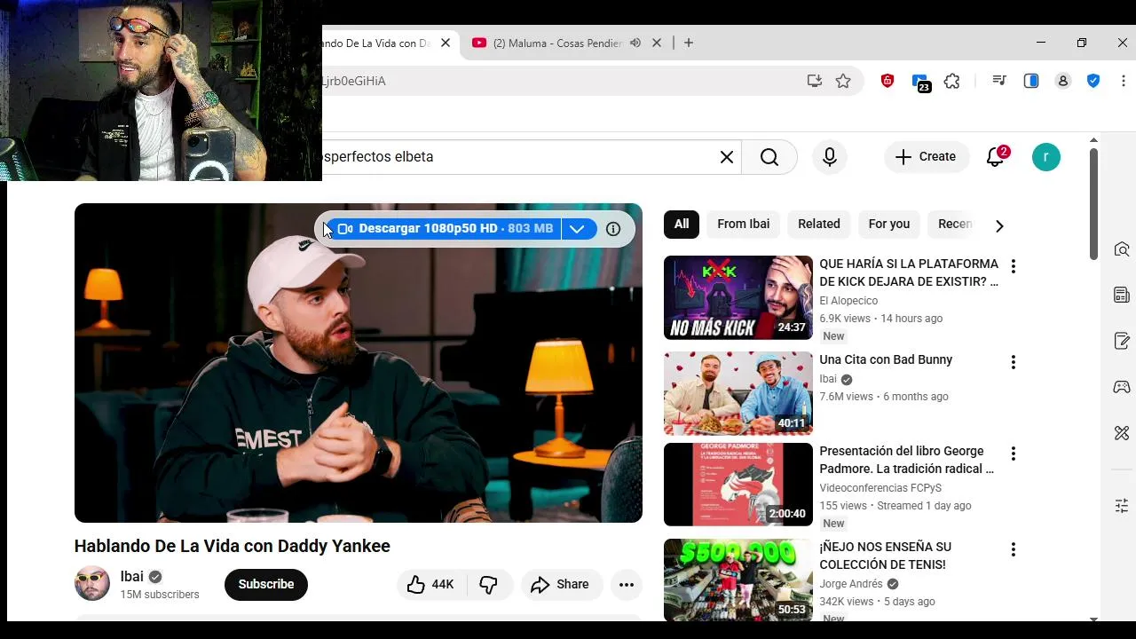Viewport: 1136px width, 639px height.
Task: Open options for the George Padmore video
Action: (1013, 454)
